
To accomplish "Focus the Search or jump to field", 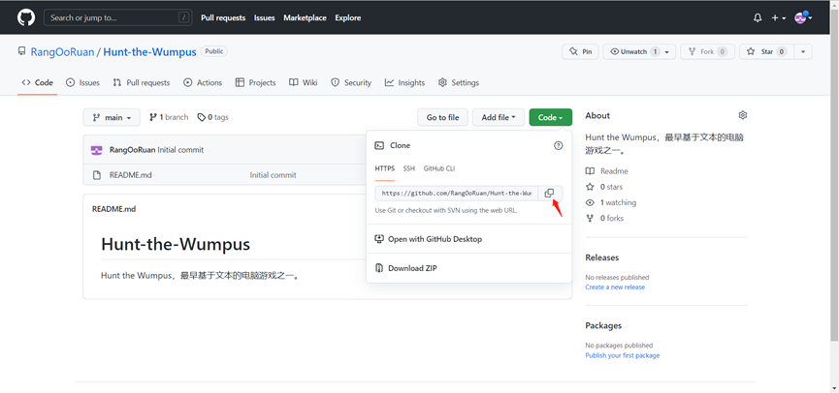I will [x=118, y=17].
